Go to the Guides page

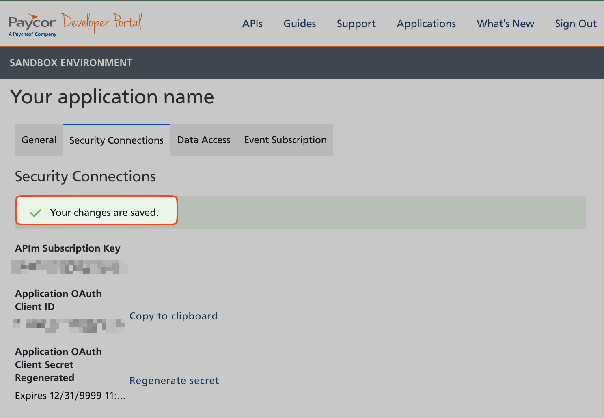tap(300, 24)
